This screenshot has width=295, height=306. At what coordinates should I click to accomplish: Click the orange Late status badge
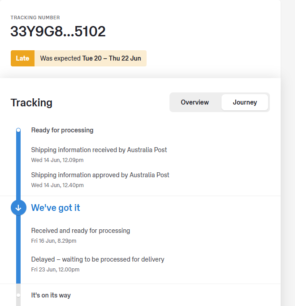[22, 58]
